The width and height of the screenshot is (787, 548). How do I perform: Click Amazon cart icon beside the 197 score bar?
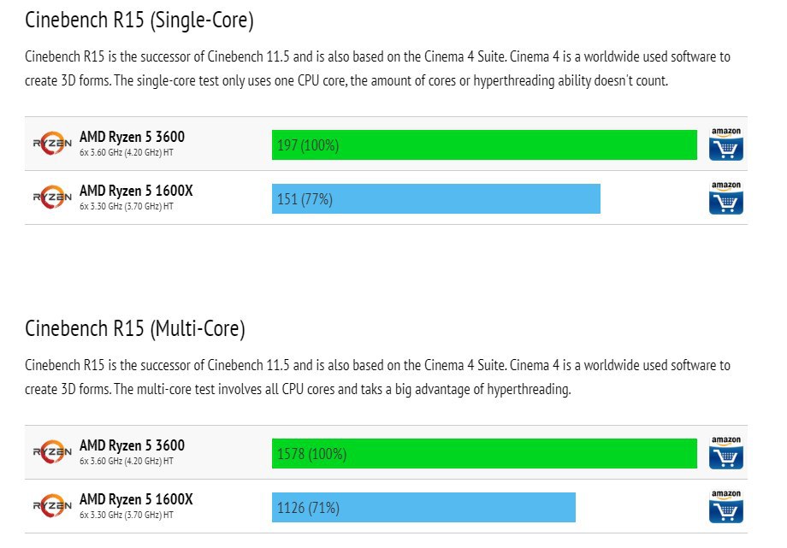coord(725,144)
